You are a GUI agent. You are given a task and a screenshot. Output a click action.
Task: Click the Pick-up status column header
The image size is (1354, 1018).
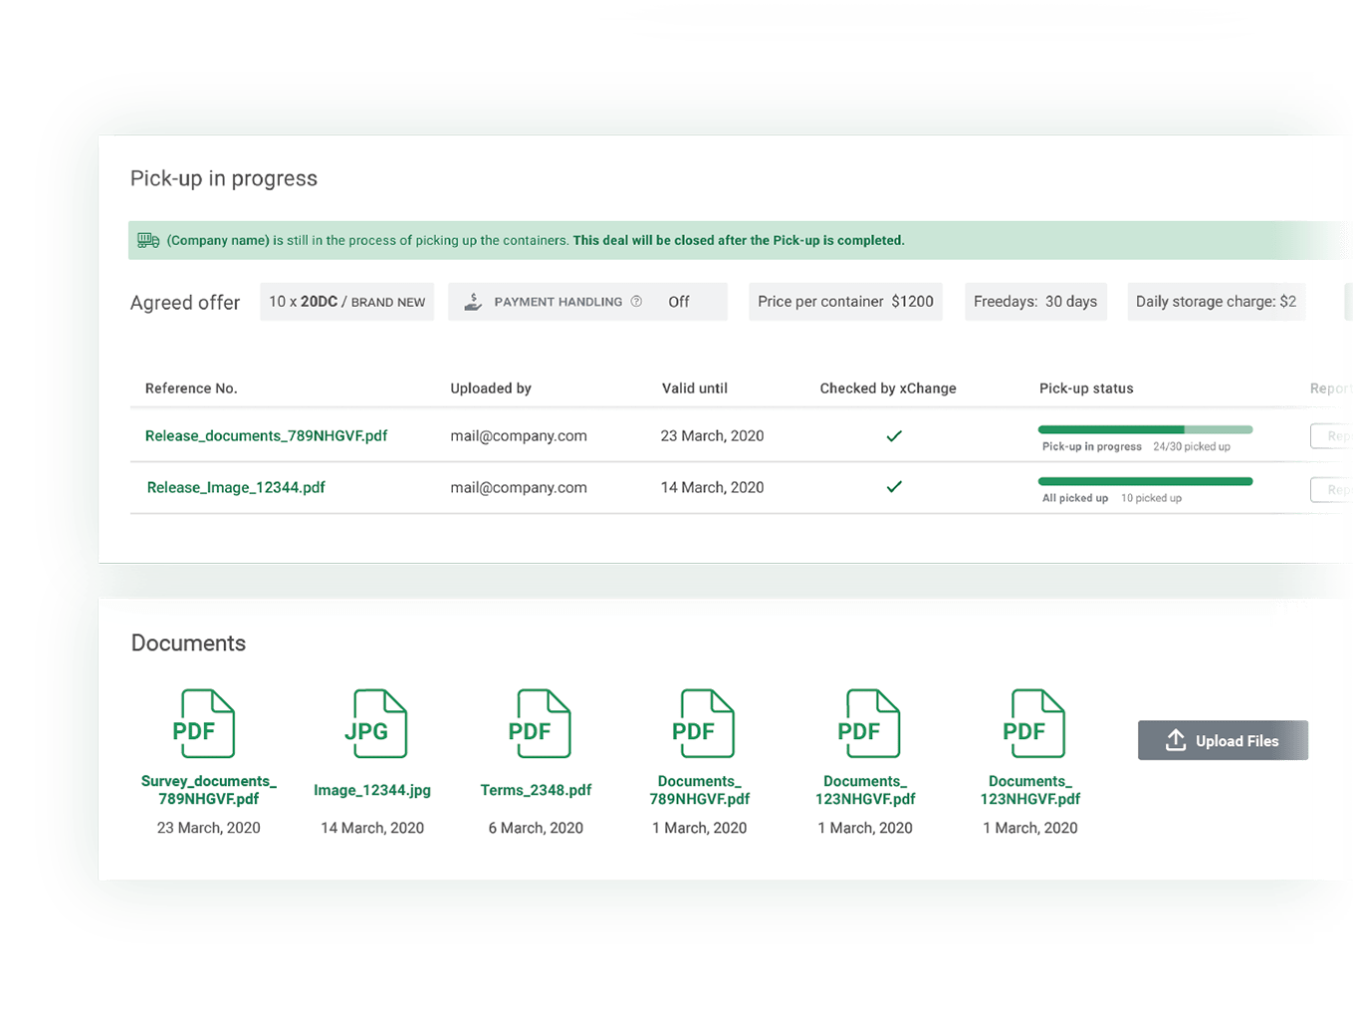click(x=1086, y=388)
